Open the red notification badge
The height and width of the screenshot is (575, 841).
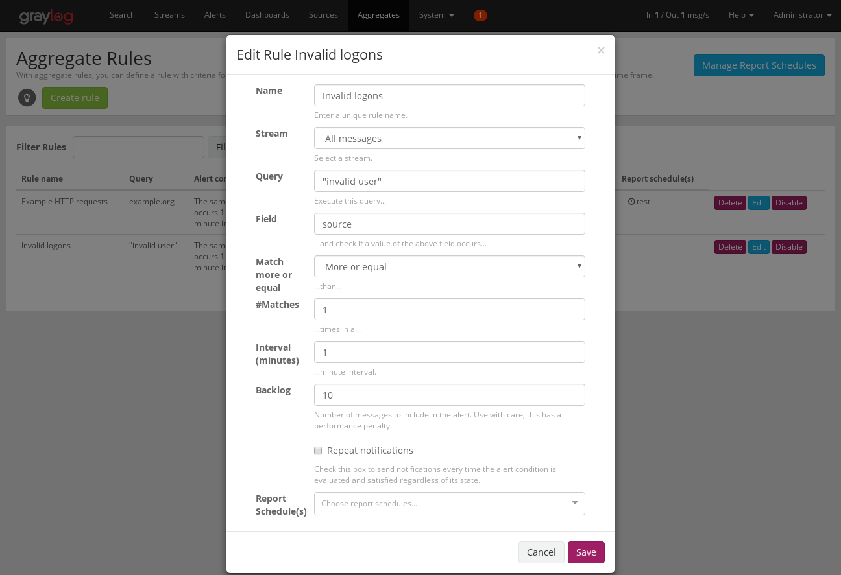[480, 15]
